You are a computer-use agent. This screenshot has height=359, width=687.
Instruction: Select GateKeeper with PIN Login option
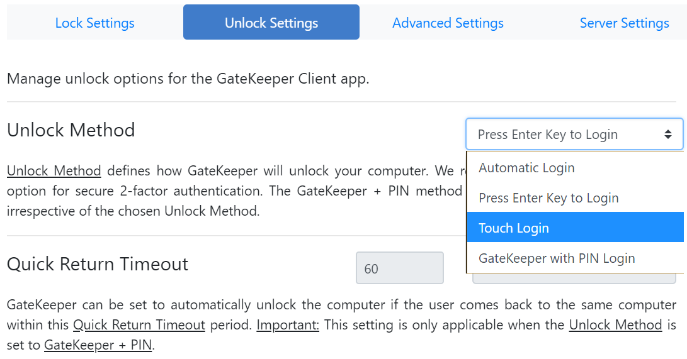click(557, 258)
